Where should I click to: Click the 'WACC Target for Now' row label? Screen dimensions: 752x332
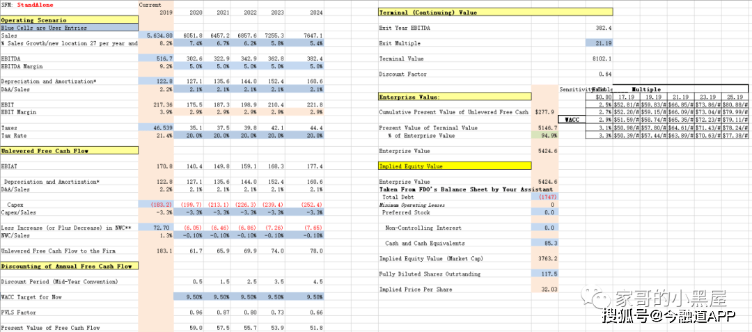click(31, 297)
